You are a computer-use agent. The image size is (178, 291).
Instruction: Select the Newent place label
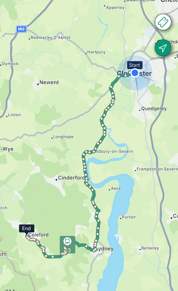pyautogui.click(x=49, y=82)
